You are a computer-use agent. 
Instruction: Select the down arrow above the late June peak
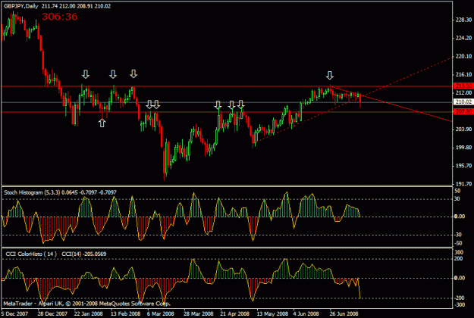pos(329,75)
